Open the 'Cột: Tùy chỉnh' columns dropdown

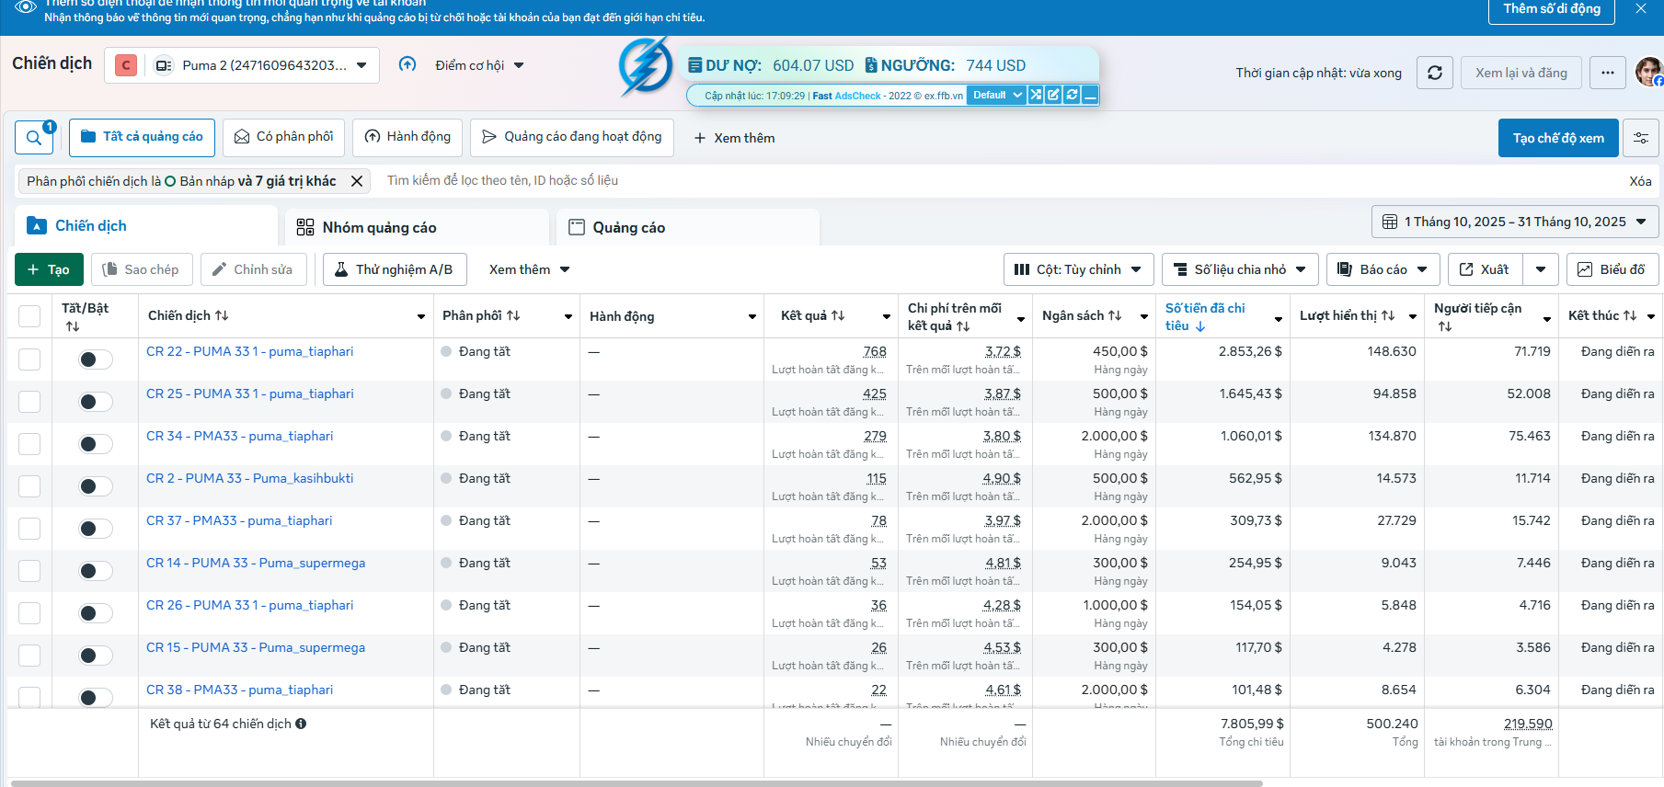point(1078,269)
